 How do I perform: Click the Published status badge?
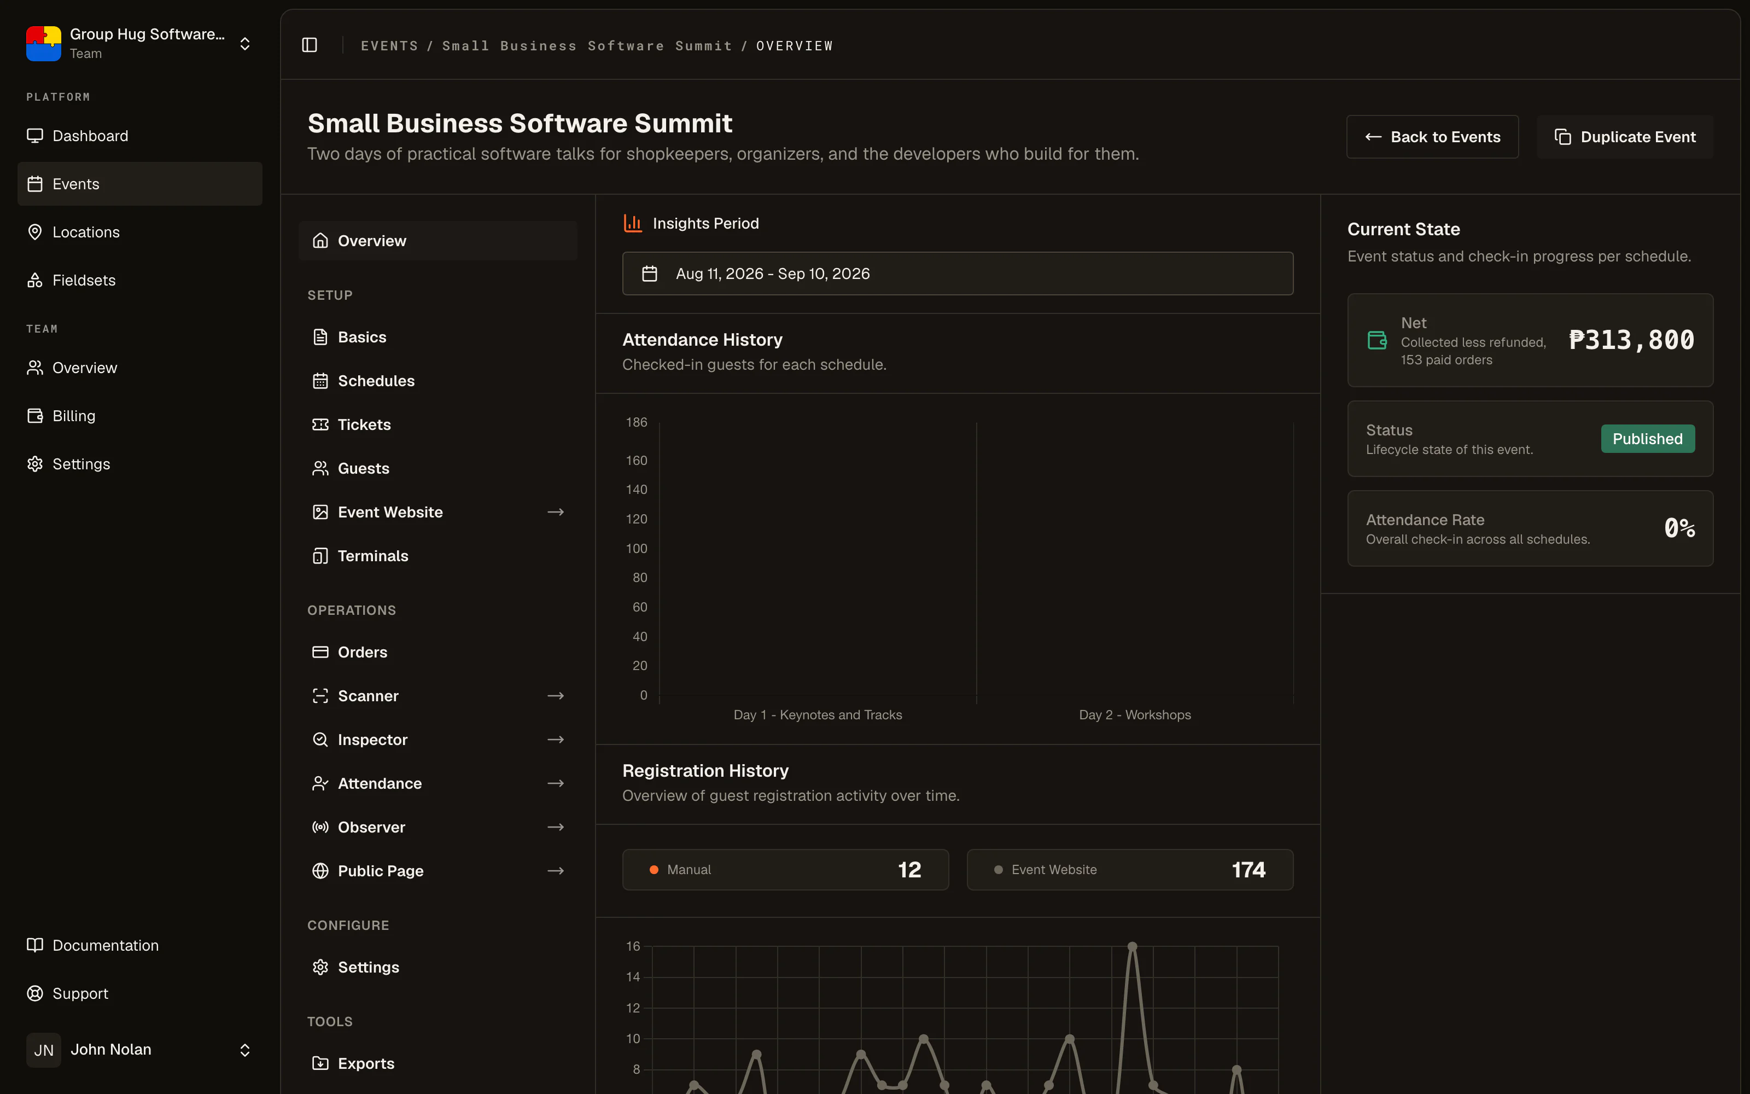(1647, 439)
